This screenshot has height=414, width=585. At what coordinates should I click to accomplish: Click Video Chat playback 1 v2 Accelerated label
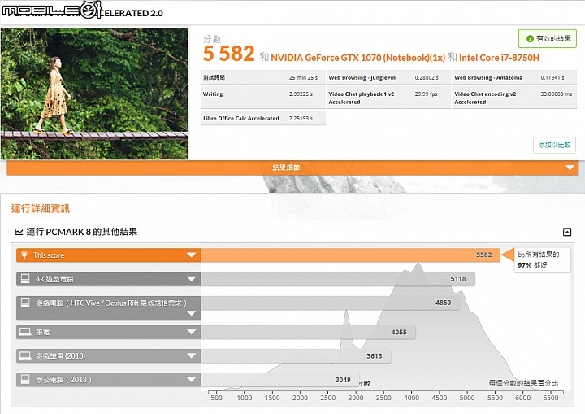coord(361,98)
